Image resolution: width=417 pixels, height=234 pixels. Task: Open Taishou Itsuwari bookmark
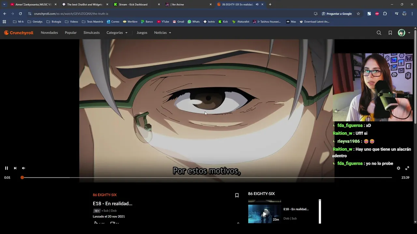pos(267,22)
